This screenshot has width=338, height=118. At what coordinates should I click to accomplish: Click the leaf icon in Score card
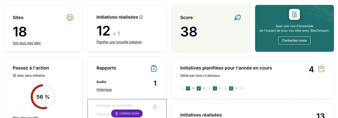238,18
